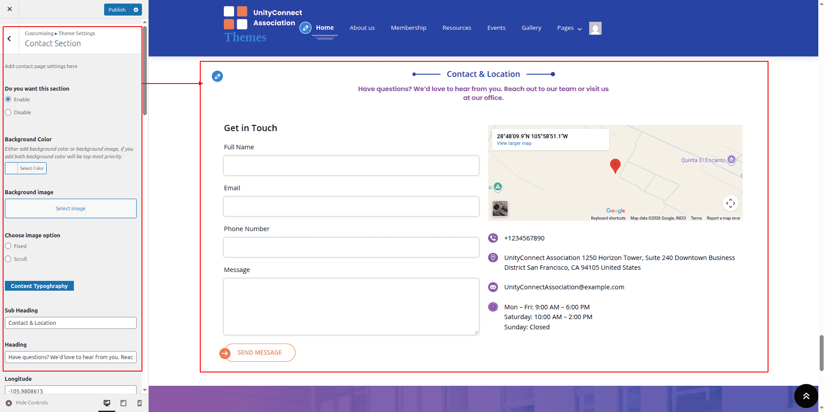Viewport: 825px width, 412px height.
Task: Switch to desktop preview device icon
Action: pyautogui.click(x=107, y=403)
